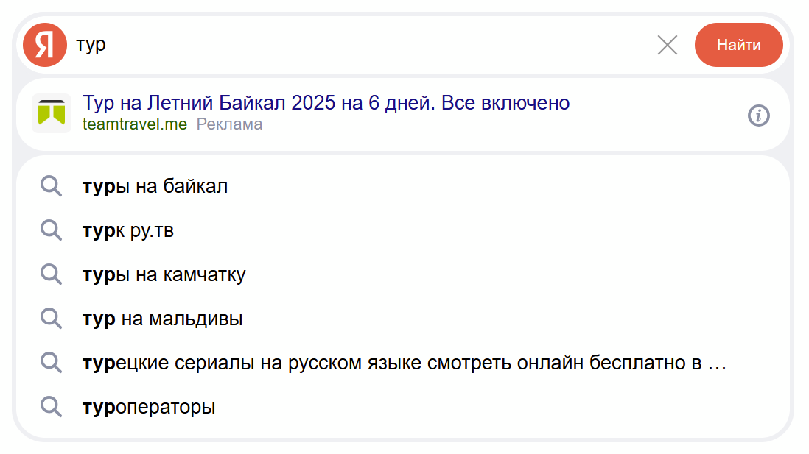Click magnifier icon beside 'туроператоры'
Viewport: 809px width, 454px height.
(x=51, y=407)
